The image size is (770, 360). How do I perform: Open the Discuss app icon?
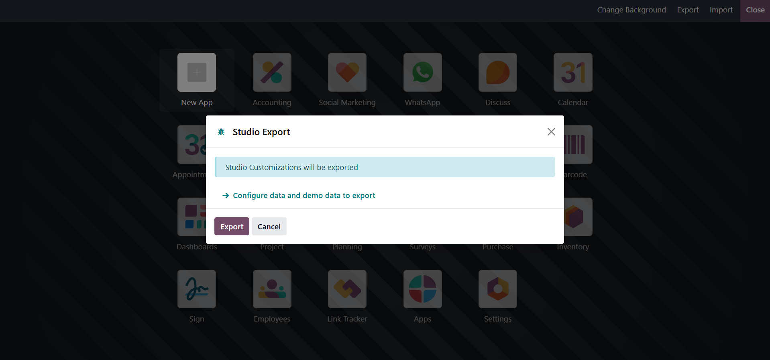tap(497, 73)
